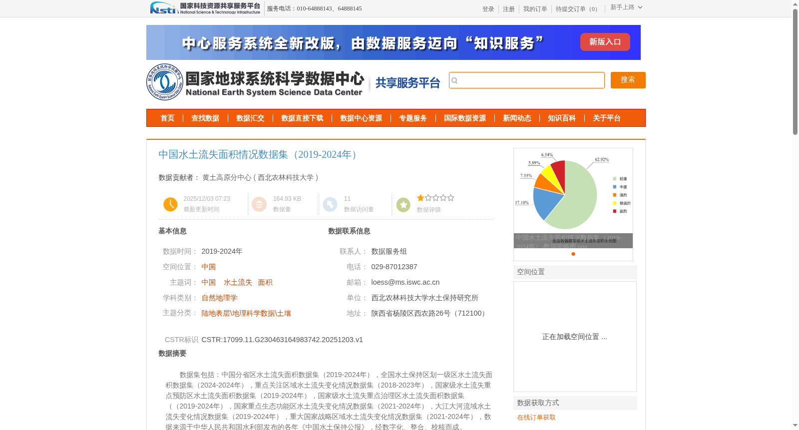Open the 国际数据资源 menu item

465,118
